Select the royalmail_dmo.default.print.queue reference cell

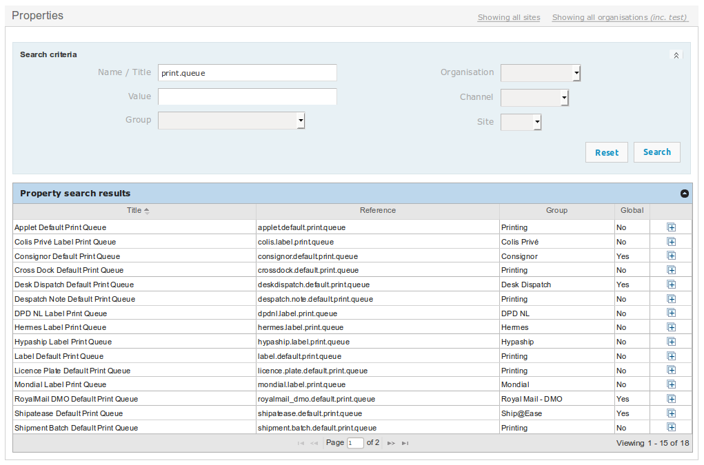click(378, 399)
